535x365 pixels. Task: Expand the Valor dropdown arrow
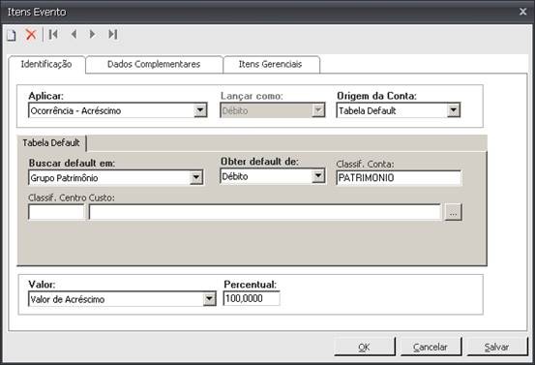(x=209, y=299)
